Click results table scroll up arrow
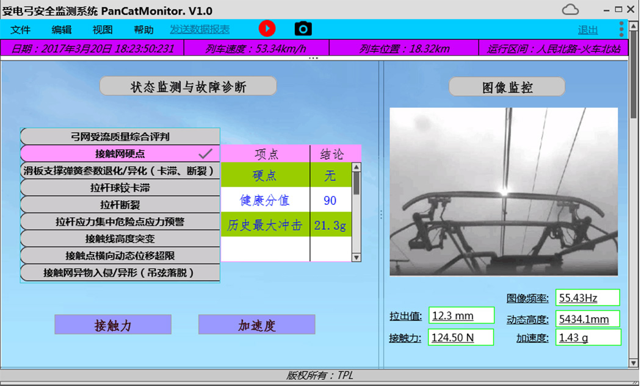Viewport: 641px width, 386px height. coord(357,166)
